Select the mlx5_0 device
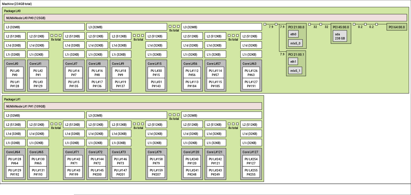411x195 pixels. click(295, 43)
